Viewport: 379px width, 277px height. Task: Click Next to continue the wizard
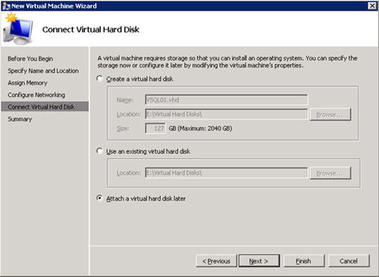coord(259,261)
